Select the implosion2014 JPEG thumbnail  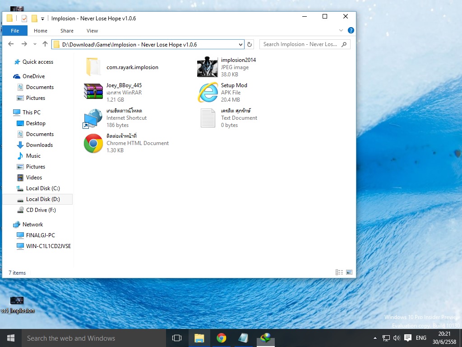[x=207, y=67]
